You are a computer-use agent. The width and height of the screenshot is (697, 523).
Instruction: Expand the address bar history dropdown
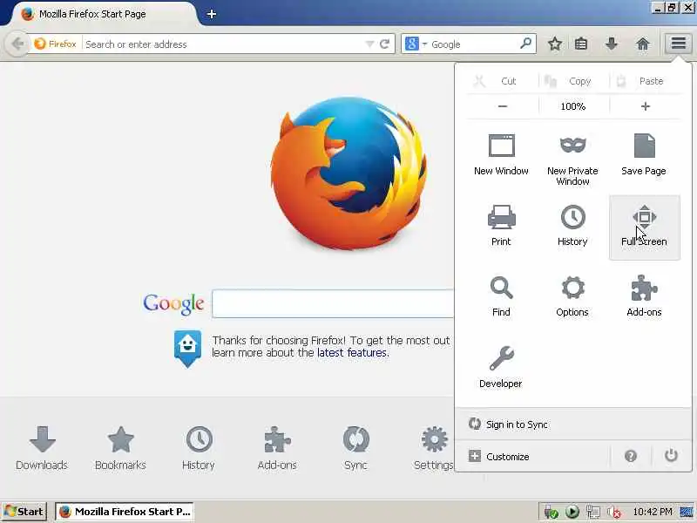coord(369,44)
